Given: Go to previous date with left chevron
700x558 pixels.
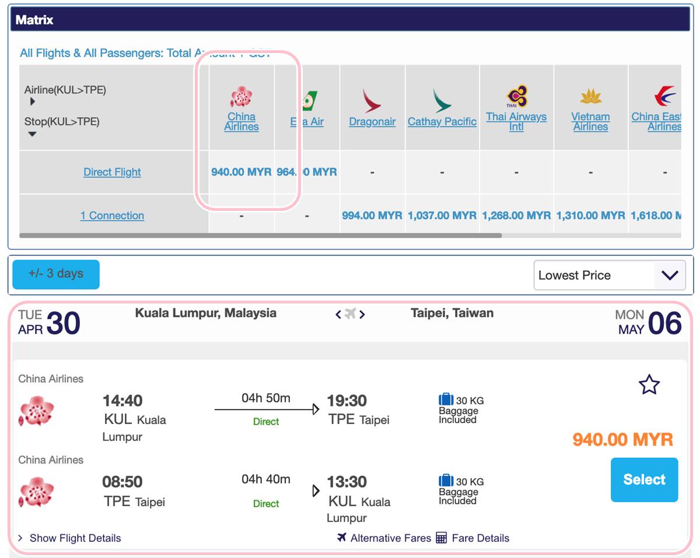Looking at the screenshot, I should 338,315.
